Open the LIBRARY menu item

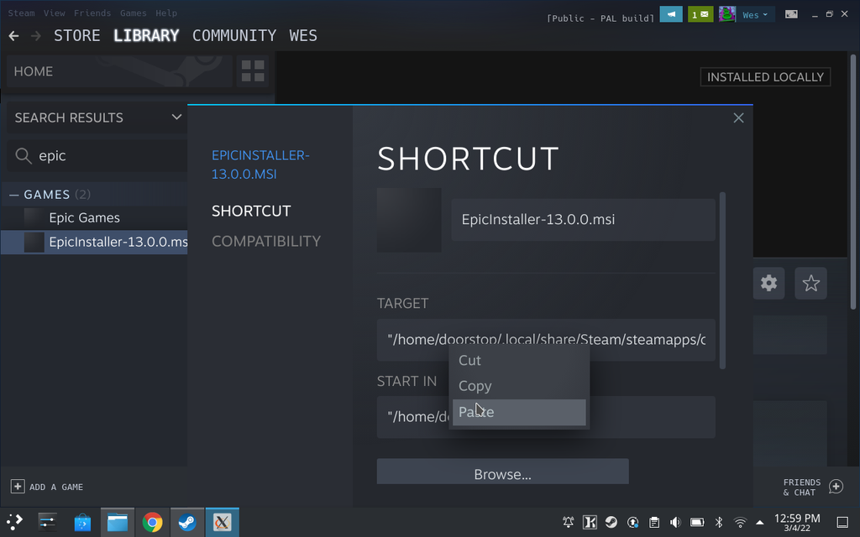[x=146, y=35]
